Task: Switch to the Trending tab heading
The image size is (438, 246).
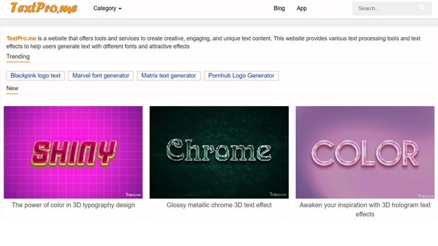Action: pos(18,56)
